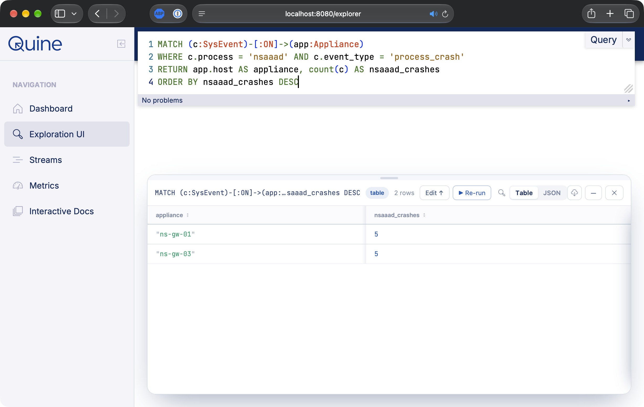This screenshot has width=644, height=407.
Task: Click the Edit query button
Action: point(434,193)
